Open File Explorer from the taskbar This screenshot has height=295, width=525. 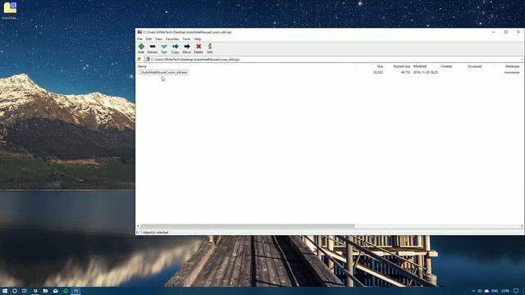45,291
